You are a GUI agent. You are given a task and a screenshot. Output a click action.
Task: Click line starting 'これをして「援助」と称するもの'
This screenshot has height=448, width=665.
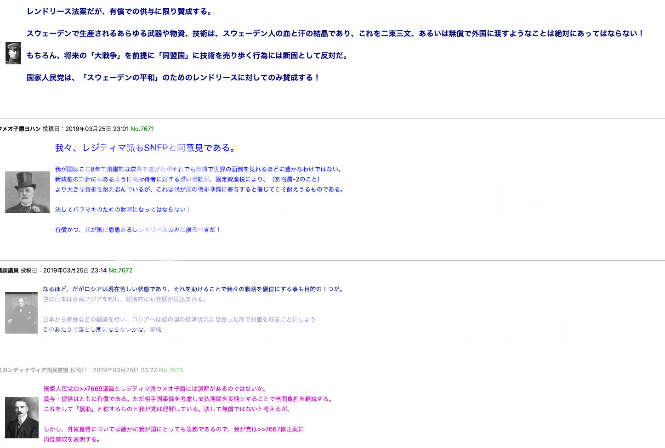(x=168, y=409)
